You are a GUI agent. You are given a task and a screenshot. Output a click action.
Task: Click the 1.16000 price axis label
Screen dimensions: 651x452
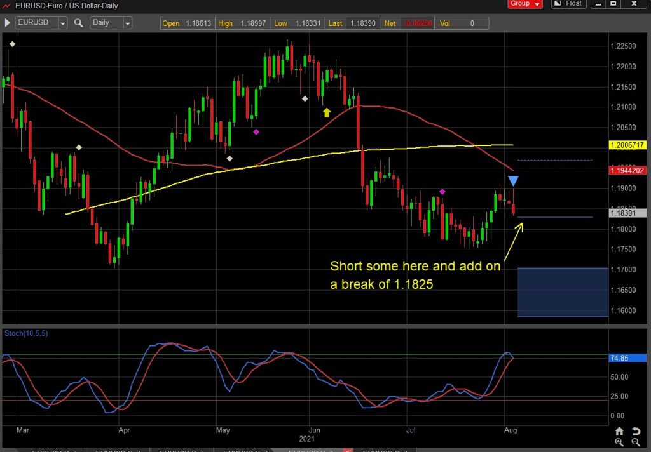(623, 310)
